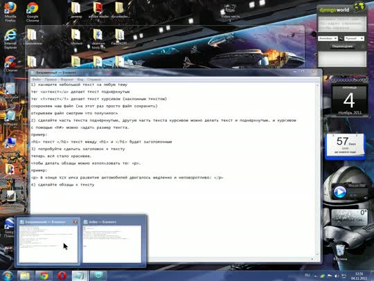Click the line "4) сделайте абзацы к тексту"

(62, 185)
